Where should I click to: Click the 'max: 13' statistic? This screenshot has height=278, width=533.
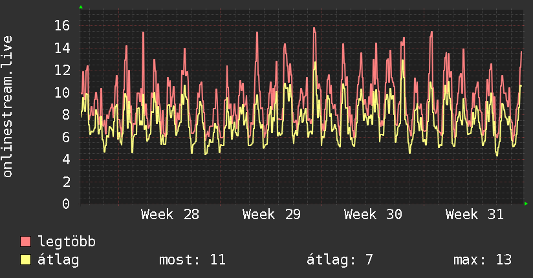483,260
